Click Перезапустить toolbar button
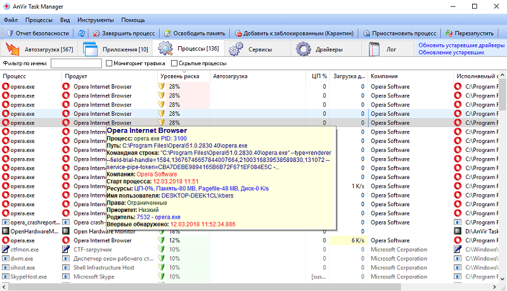This screenshot has height=291, width=507. click(470, 34)
